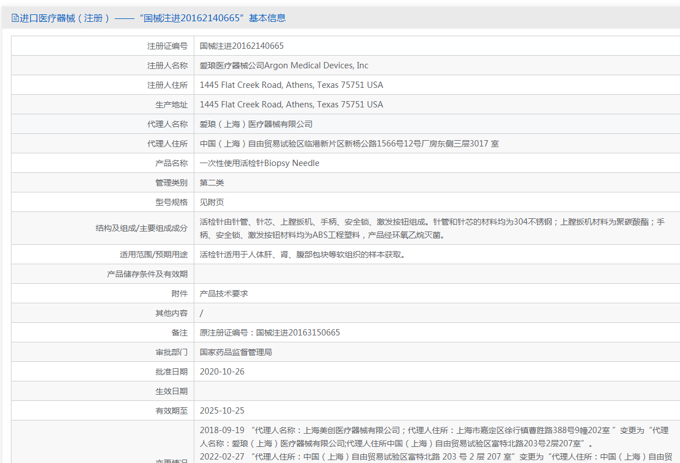Click the 适用范围/预期用途 description text

[x=302, y=254]
